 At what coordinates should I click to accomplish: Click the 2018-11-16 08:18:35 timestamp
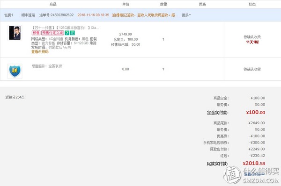point(93,15)
